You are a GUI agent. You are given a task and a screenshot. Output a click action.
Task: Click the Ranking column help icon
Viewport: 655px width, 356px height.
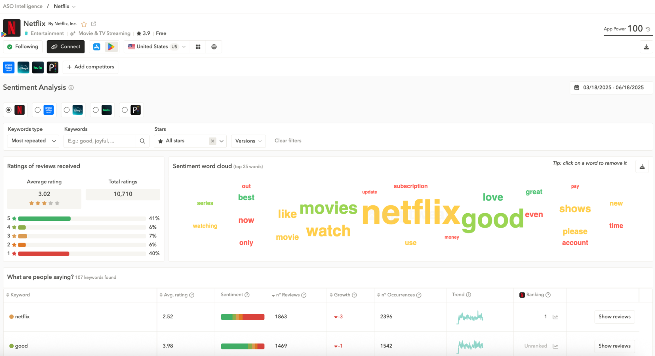click(x=548, y=295)
